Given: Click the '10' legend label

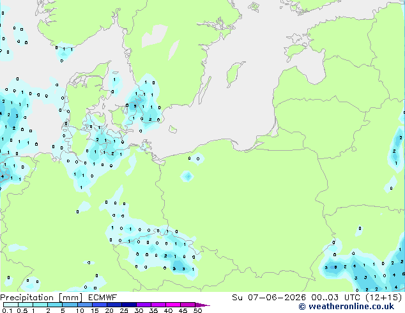Looking at the screenshot, I should pyautogui.click(x=80, y=310).
